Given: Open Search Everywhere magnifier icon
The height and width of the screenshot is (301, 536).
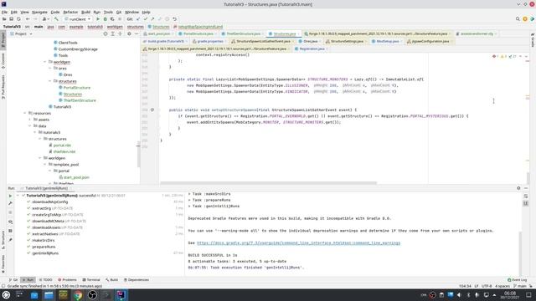Looking at the screenshot, I should click(x=518, y=19).
